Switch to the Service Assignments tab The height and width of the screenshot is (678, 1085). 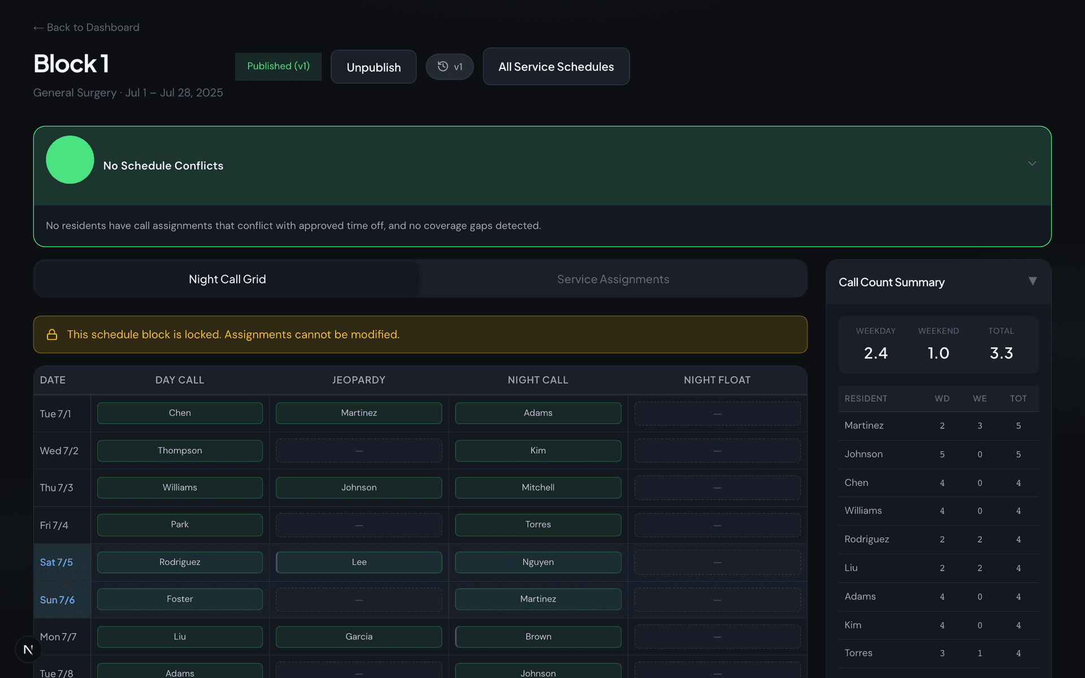coord(613,279)
